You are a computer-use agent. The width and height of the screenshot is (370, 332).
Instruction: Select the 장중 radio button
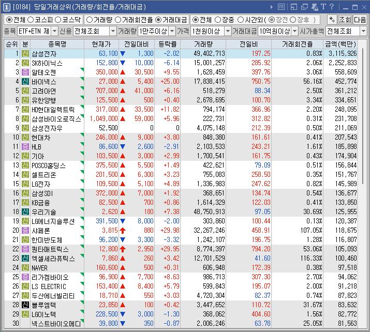pyautogui.click(x=218, y=20)
